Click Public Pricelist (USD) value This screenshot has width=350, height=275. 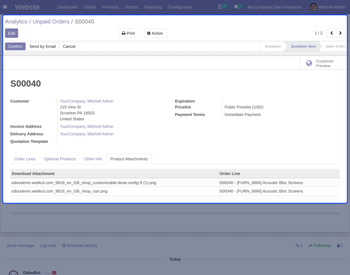click(x=244, y=107)
